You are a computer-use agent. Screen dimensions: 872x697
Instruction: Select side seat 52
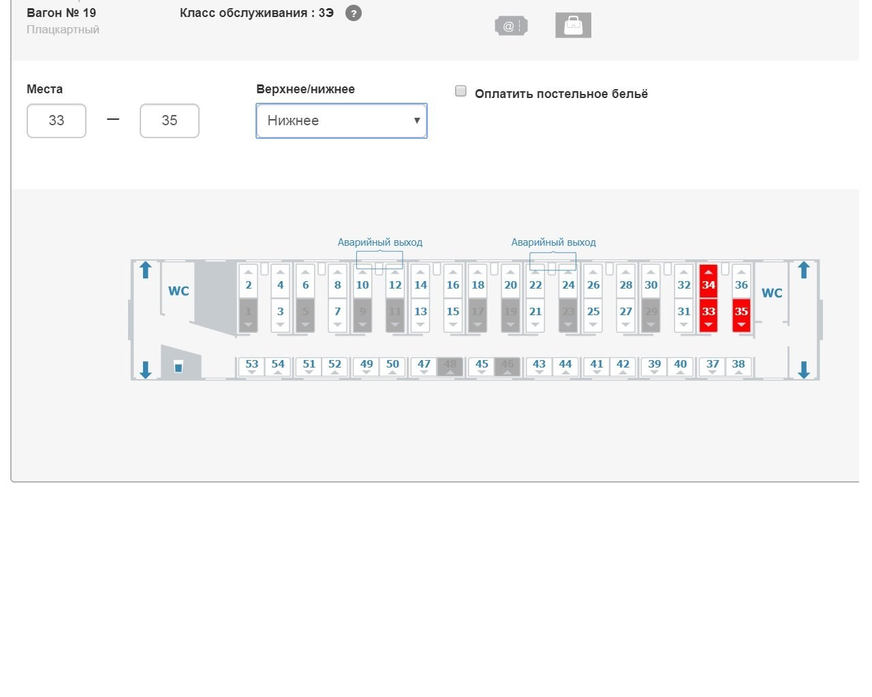point(334,367)
